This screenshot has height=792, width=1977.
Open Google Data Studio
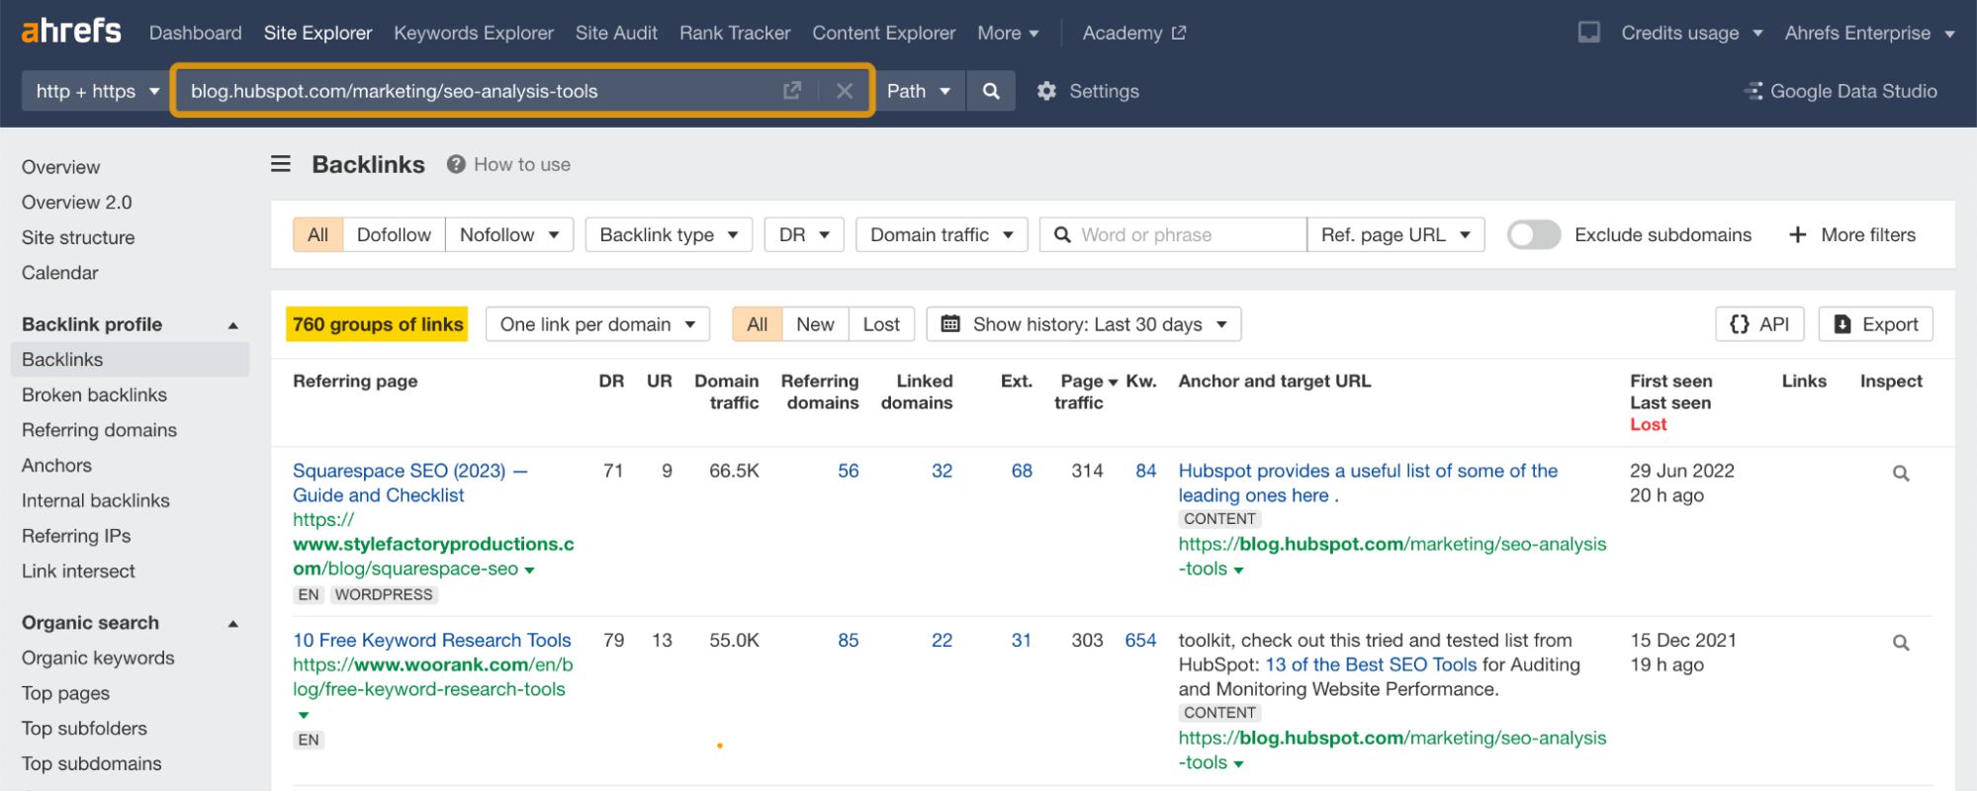point(1841,91)
